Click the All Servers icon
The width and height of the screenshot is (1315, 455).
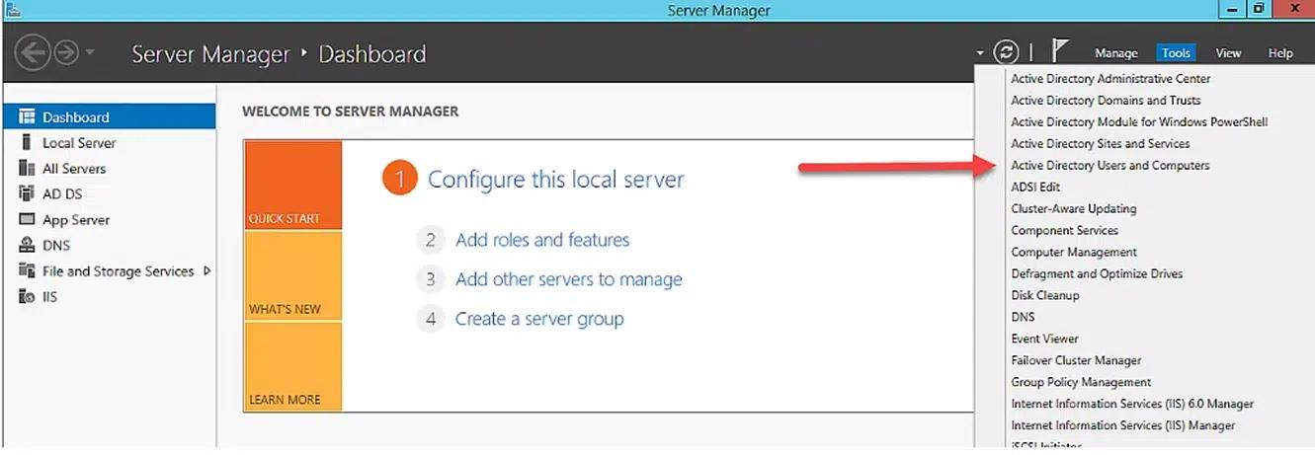tap(27, 168)
